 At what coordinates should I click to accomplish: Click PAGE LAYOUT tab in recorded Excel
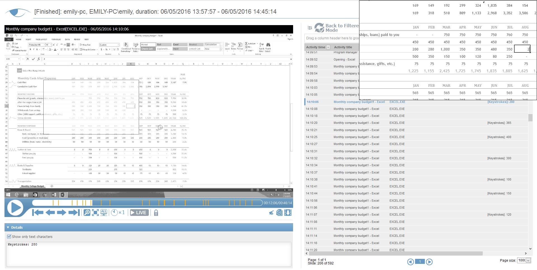point(41,39)
